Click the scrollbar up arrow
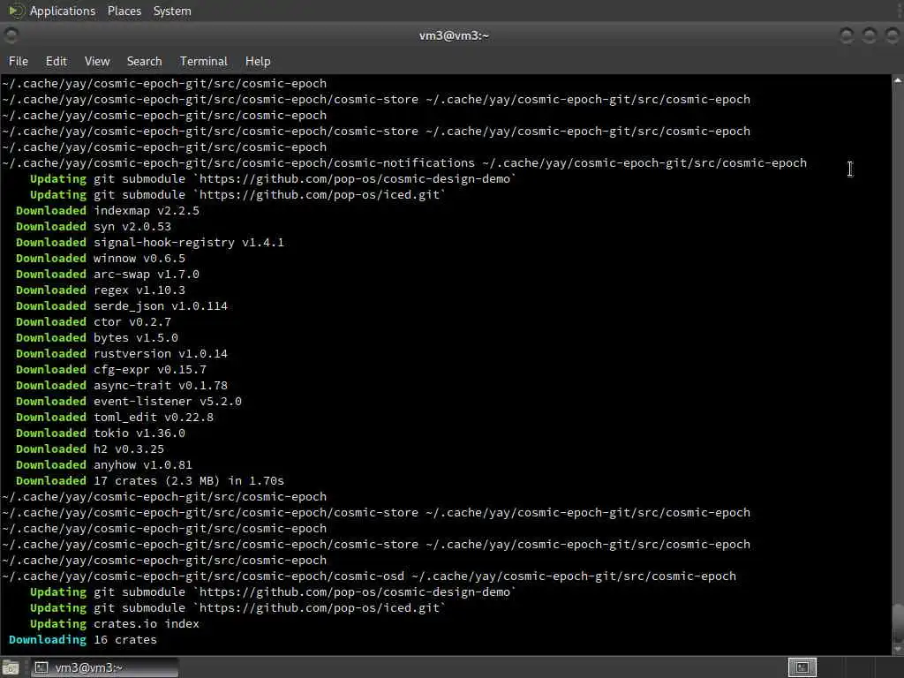This screenshot has height=678, width=904. pyautogui.click(x=898, y=80)
